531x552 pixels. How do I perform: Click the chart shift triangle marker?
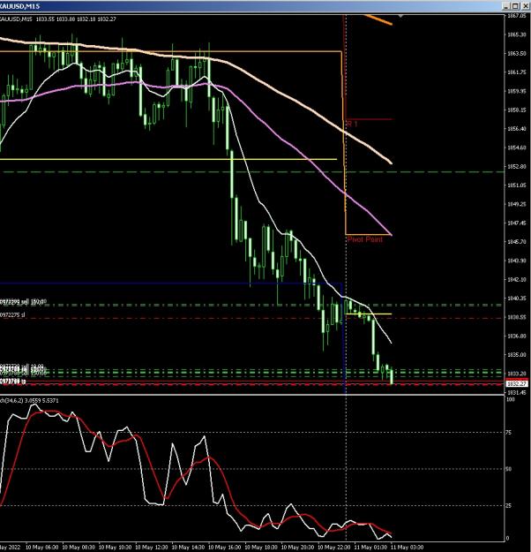[x=400, y=16]
